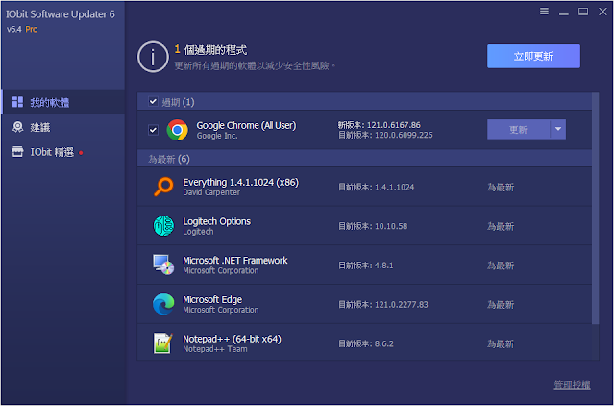The width and height of the screenshot is (614, 406).
Task: Close the IObit Software Updater window
Action: 602,12
